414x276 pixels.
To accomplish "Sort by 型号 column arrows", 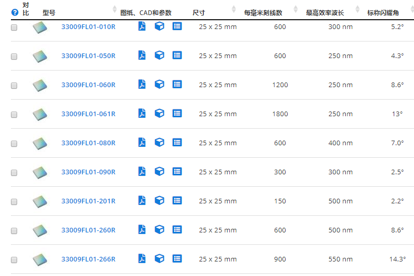I will click(x=114, y=9).
